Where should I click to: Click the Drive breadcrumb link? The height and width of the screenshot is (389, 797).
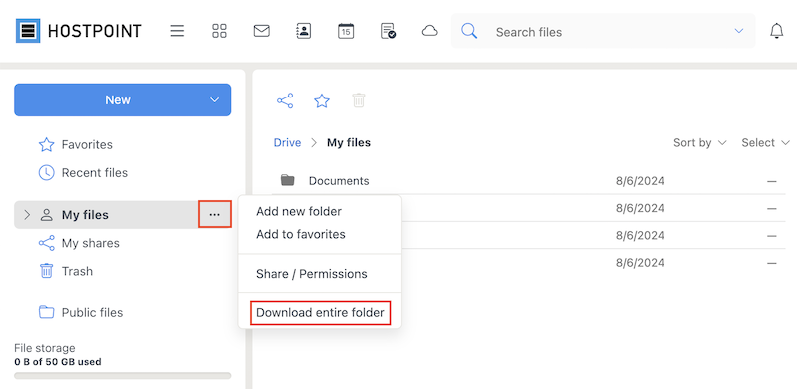287,143
